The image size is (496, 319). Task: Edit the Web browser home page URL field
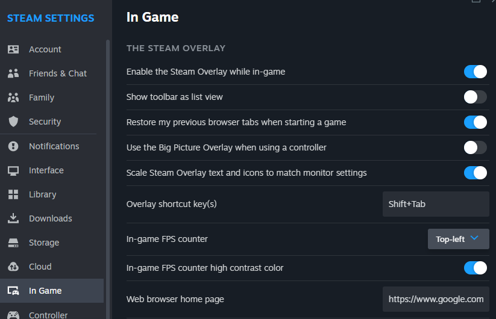[436, 299]
